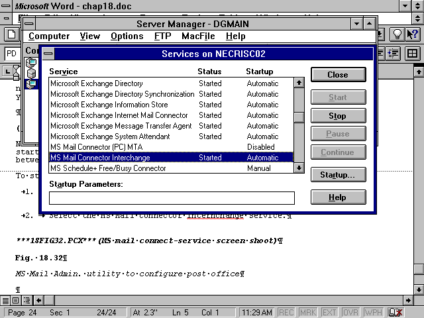Select Microsoft Exchange Internet Mail Connector service

point(171,115)
